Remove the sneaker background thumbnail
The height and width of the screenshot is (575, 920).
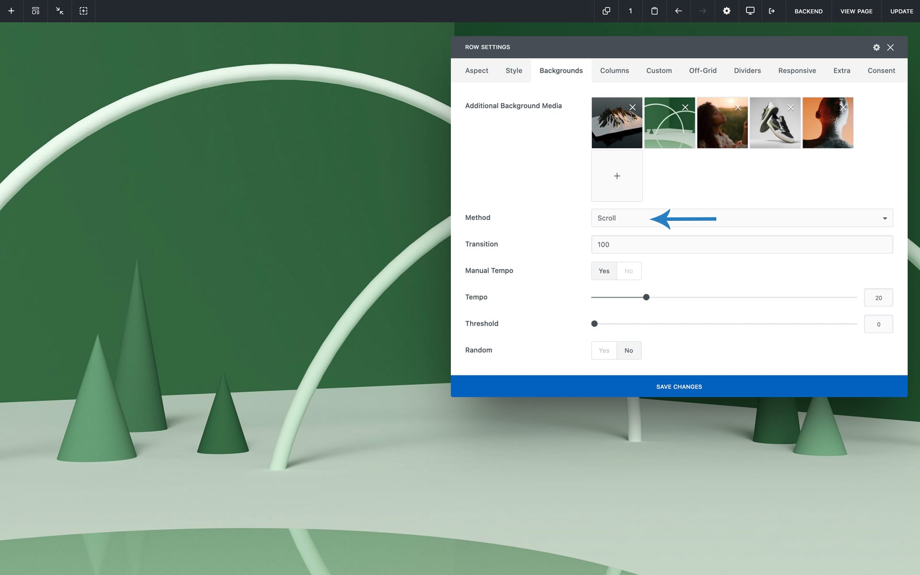(791, 107)
